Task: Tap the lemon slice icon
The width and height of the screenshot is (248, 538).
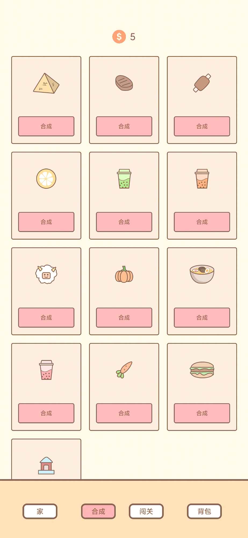Action: point(46,179)
